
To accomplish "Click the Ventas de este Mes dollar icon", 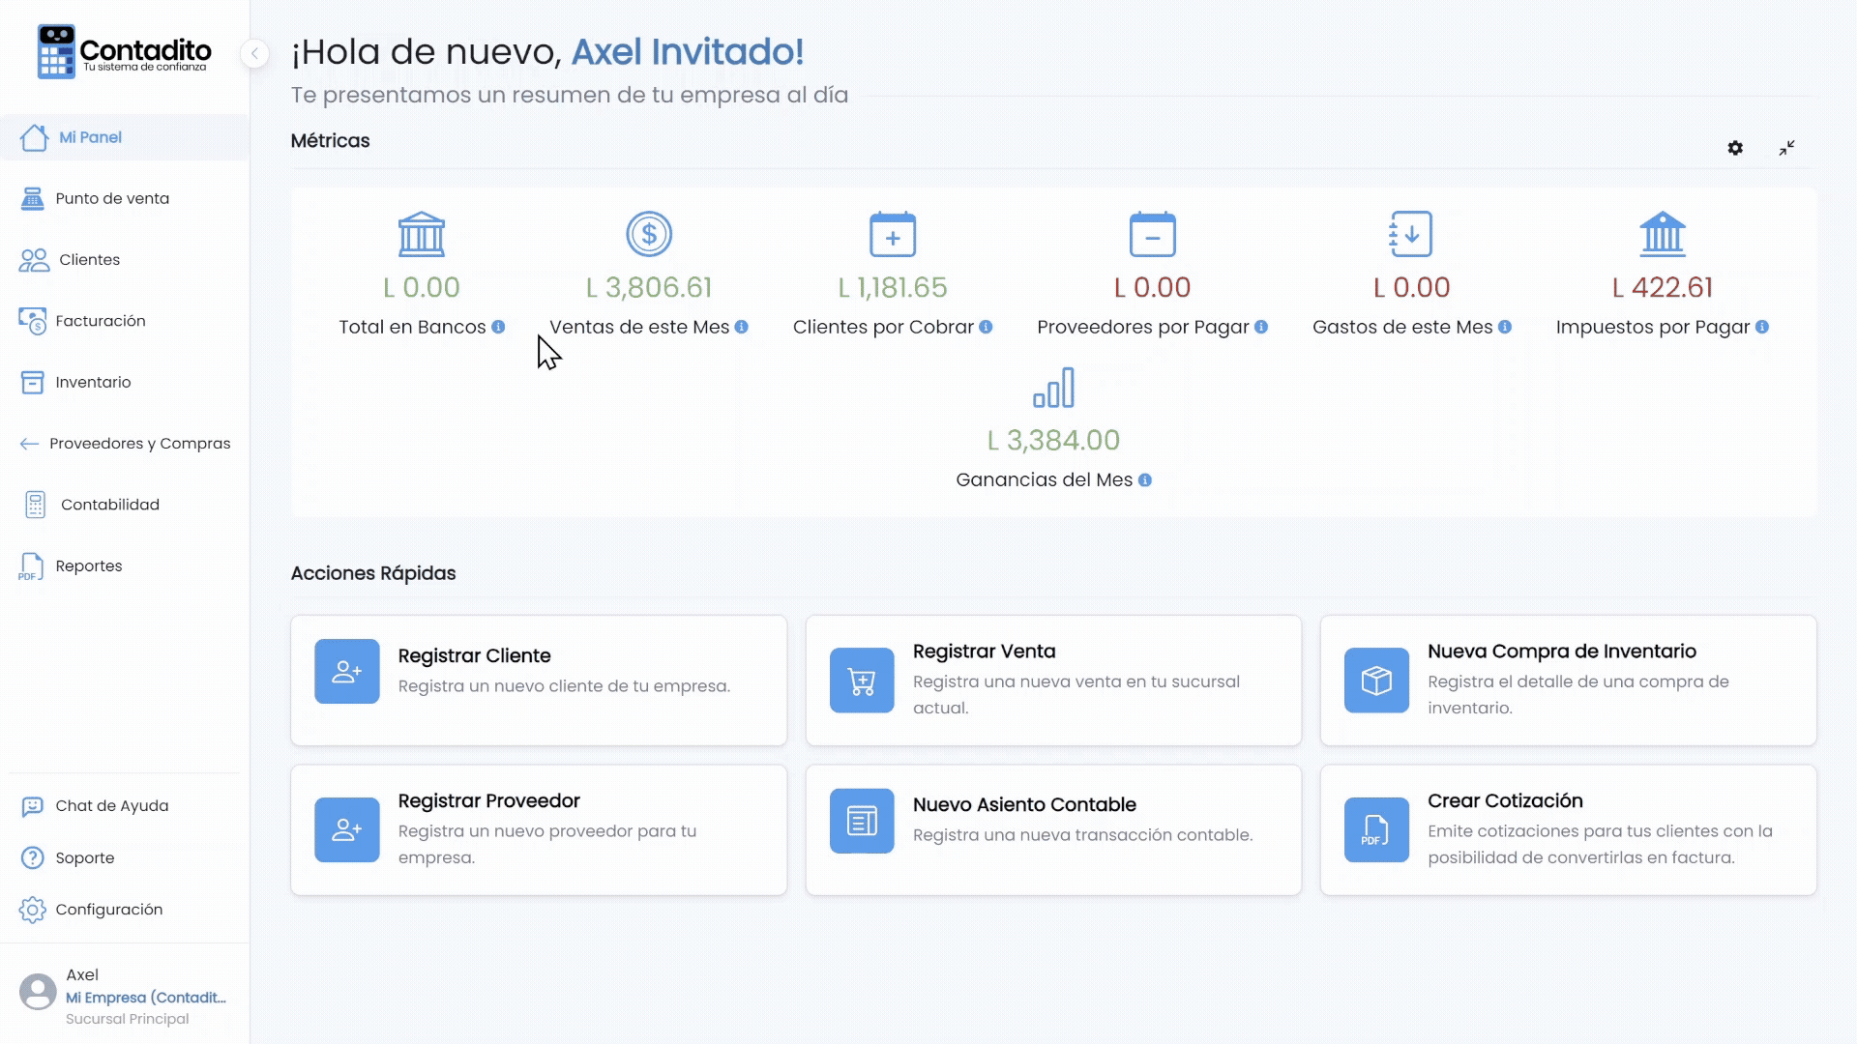I will (x=649, y=234).
